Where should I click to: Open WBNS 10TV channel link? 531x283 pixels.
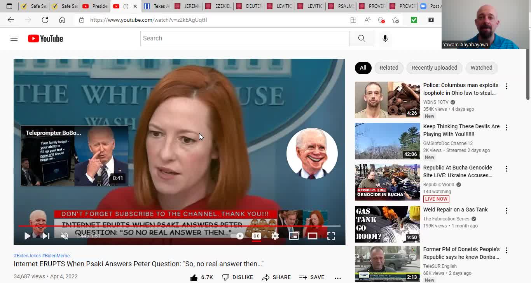click(x=436, y=102)
